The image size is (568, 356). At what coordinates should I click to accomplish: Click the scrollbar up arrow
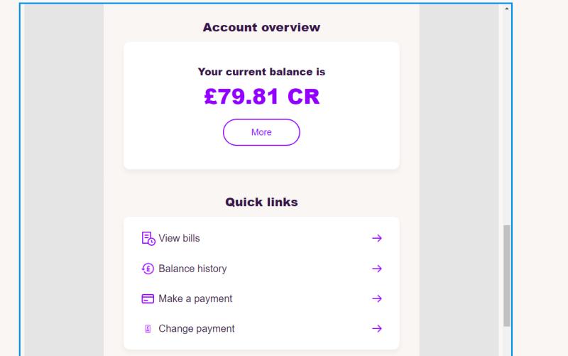click(507, 9)
